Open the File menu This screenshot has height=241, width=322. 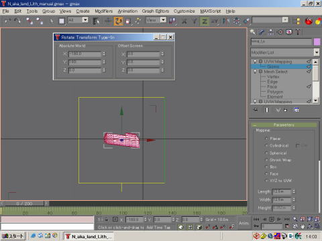click(5, 11)
